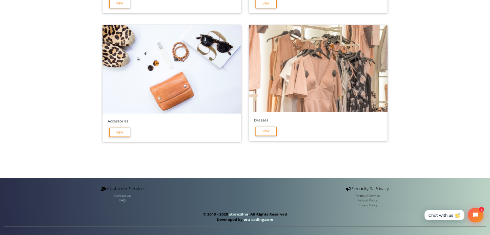Screen dimensions: 490x235
Task: Click the Security & Privacy heading
Action: click(370, 189)
